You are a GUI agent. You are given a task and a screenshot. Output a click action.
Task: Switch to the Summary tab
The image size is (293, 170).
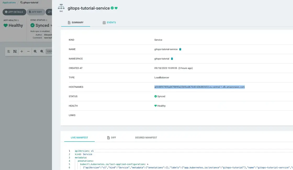tap(75, 22)
